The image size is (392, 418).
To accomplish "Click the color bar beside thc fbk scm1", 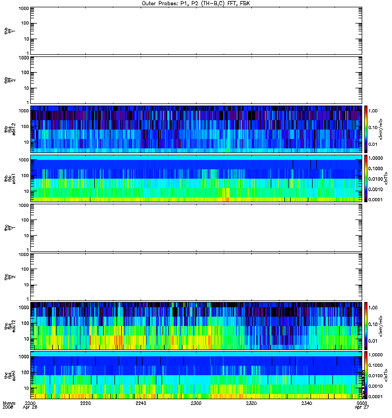I will tap(366, 375).
